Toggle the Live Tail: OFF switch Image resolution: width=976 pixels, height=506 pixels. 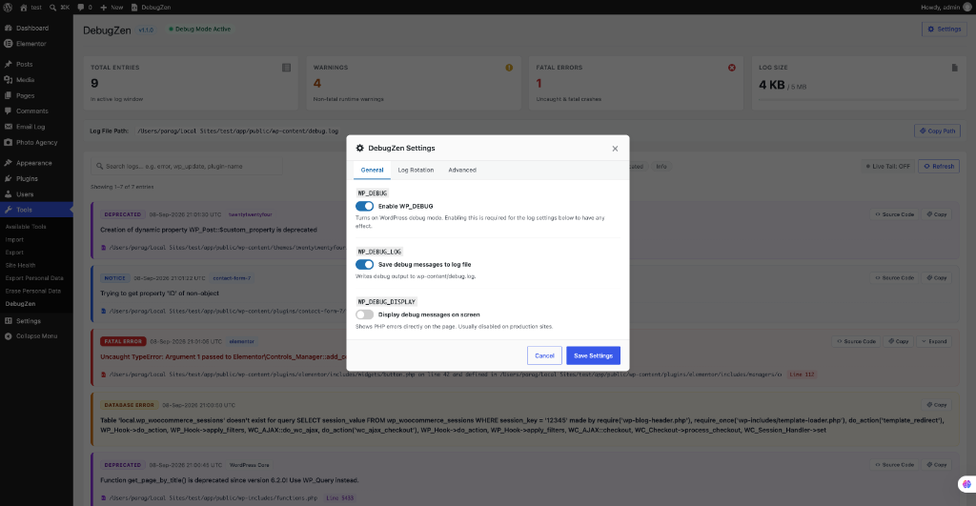tap(888, 166)
